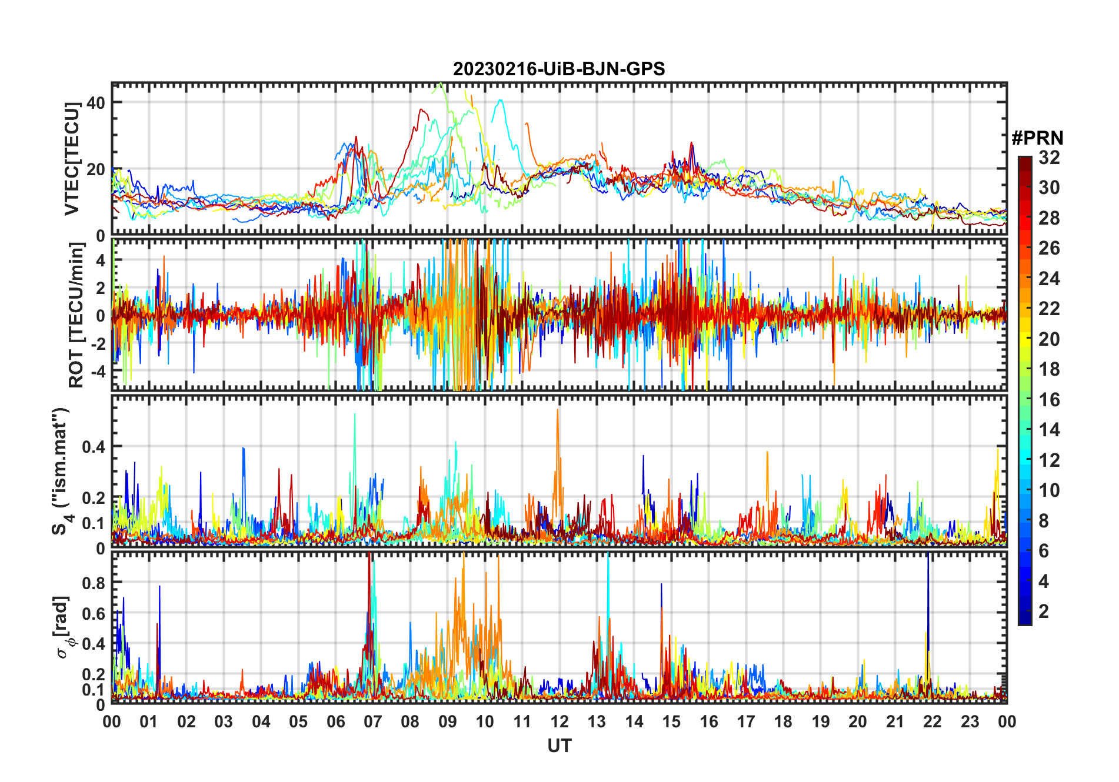Click colorbar tick label 14
This screenshot has width=1119, height=782.
coord(1049,430)
